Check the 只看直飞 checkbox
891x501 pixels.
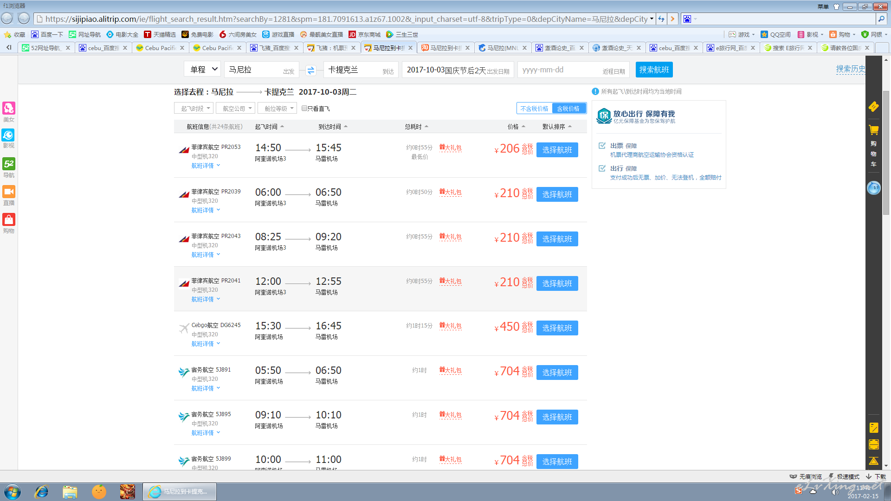click(304, 108)
